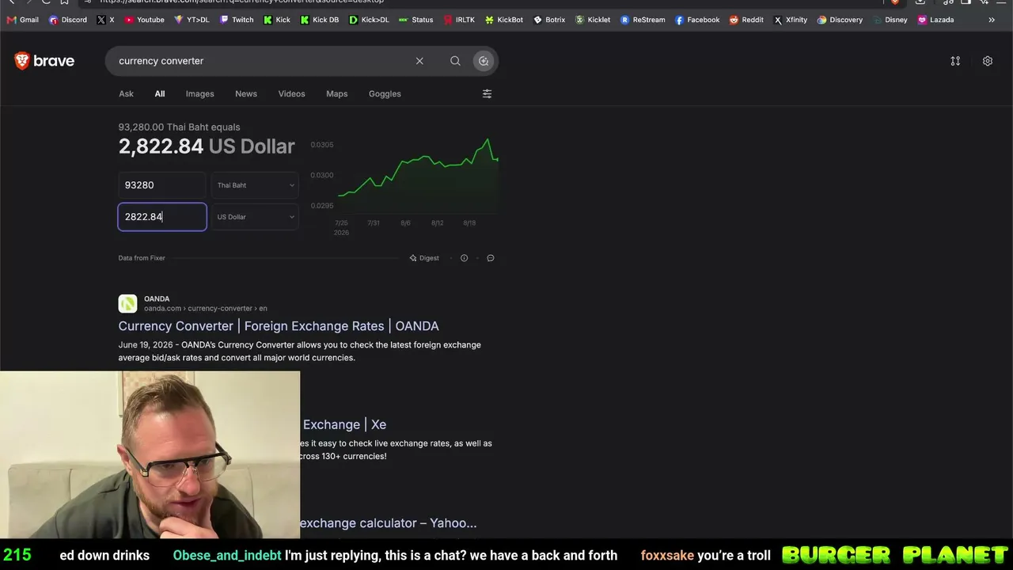The image size is (1013, 570).
Task: Click the 0.0305 chart axis label
Action: [x=322, y=145]
